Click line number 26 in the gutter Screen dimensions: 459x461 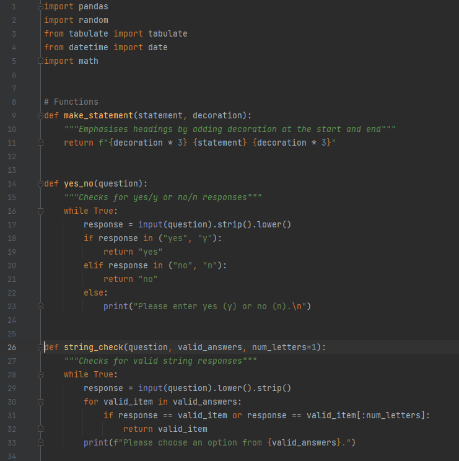(x=12, y=348)
